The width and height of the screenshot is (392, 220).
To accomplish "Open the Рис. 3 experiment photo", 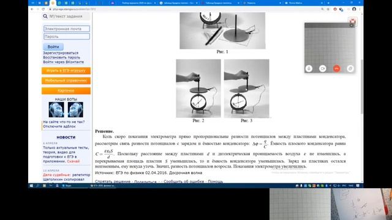I will coord(246,88).
